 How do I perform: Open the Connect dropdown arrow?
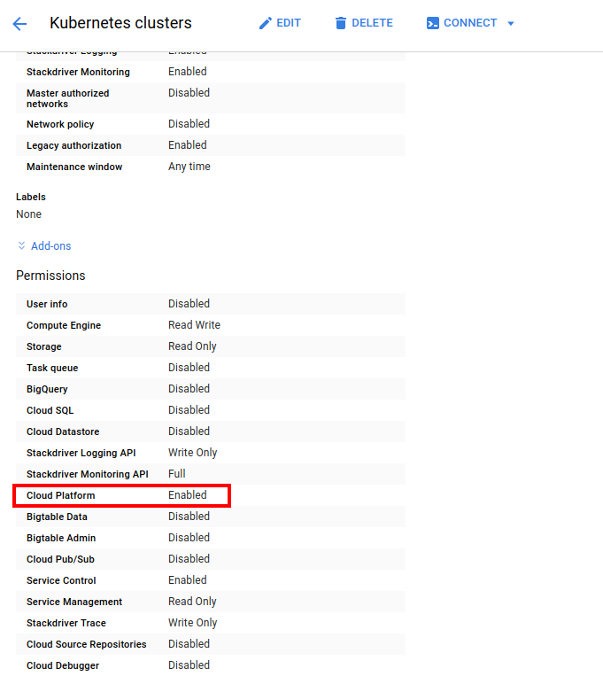pos(511,24)
